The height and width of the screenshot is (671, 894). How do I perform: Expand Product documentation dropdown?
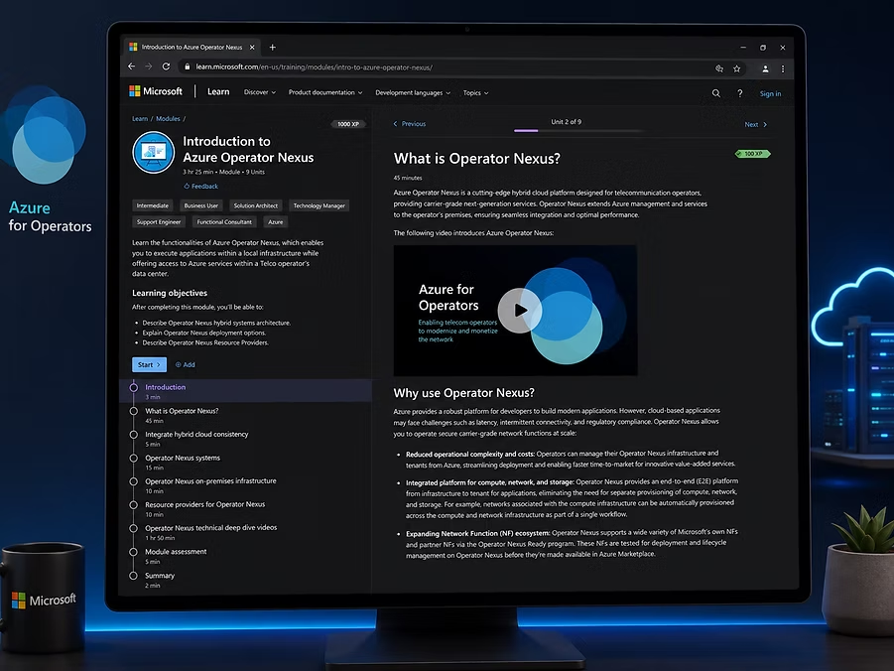[x=325, y=92]
